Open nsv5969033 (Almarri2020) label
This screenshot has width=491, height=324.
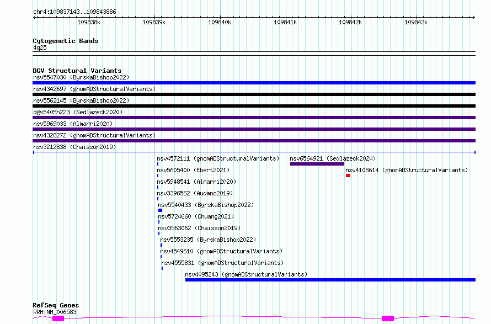click(73, 124)
